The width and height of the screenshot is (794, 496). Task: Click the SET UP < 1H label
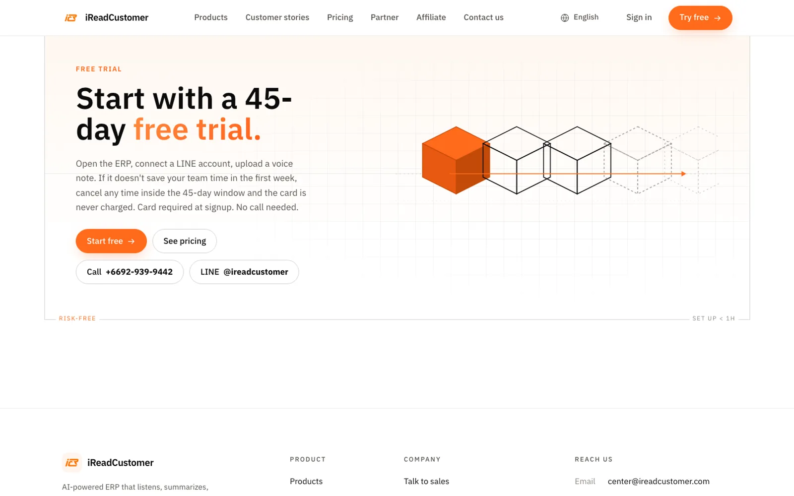pos(714,318)
